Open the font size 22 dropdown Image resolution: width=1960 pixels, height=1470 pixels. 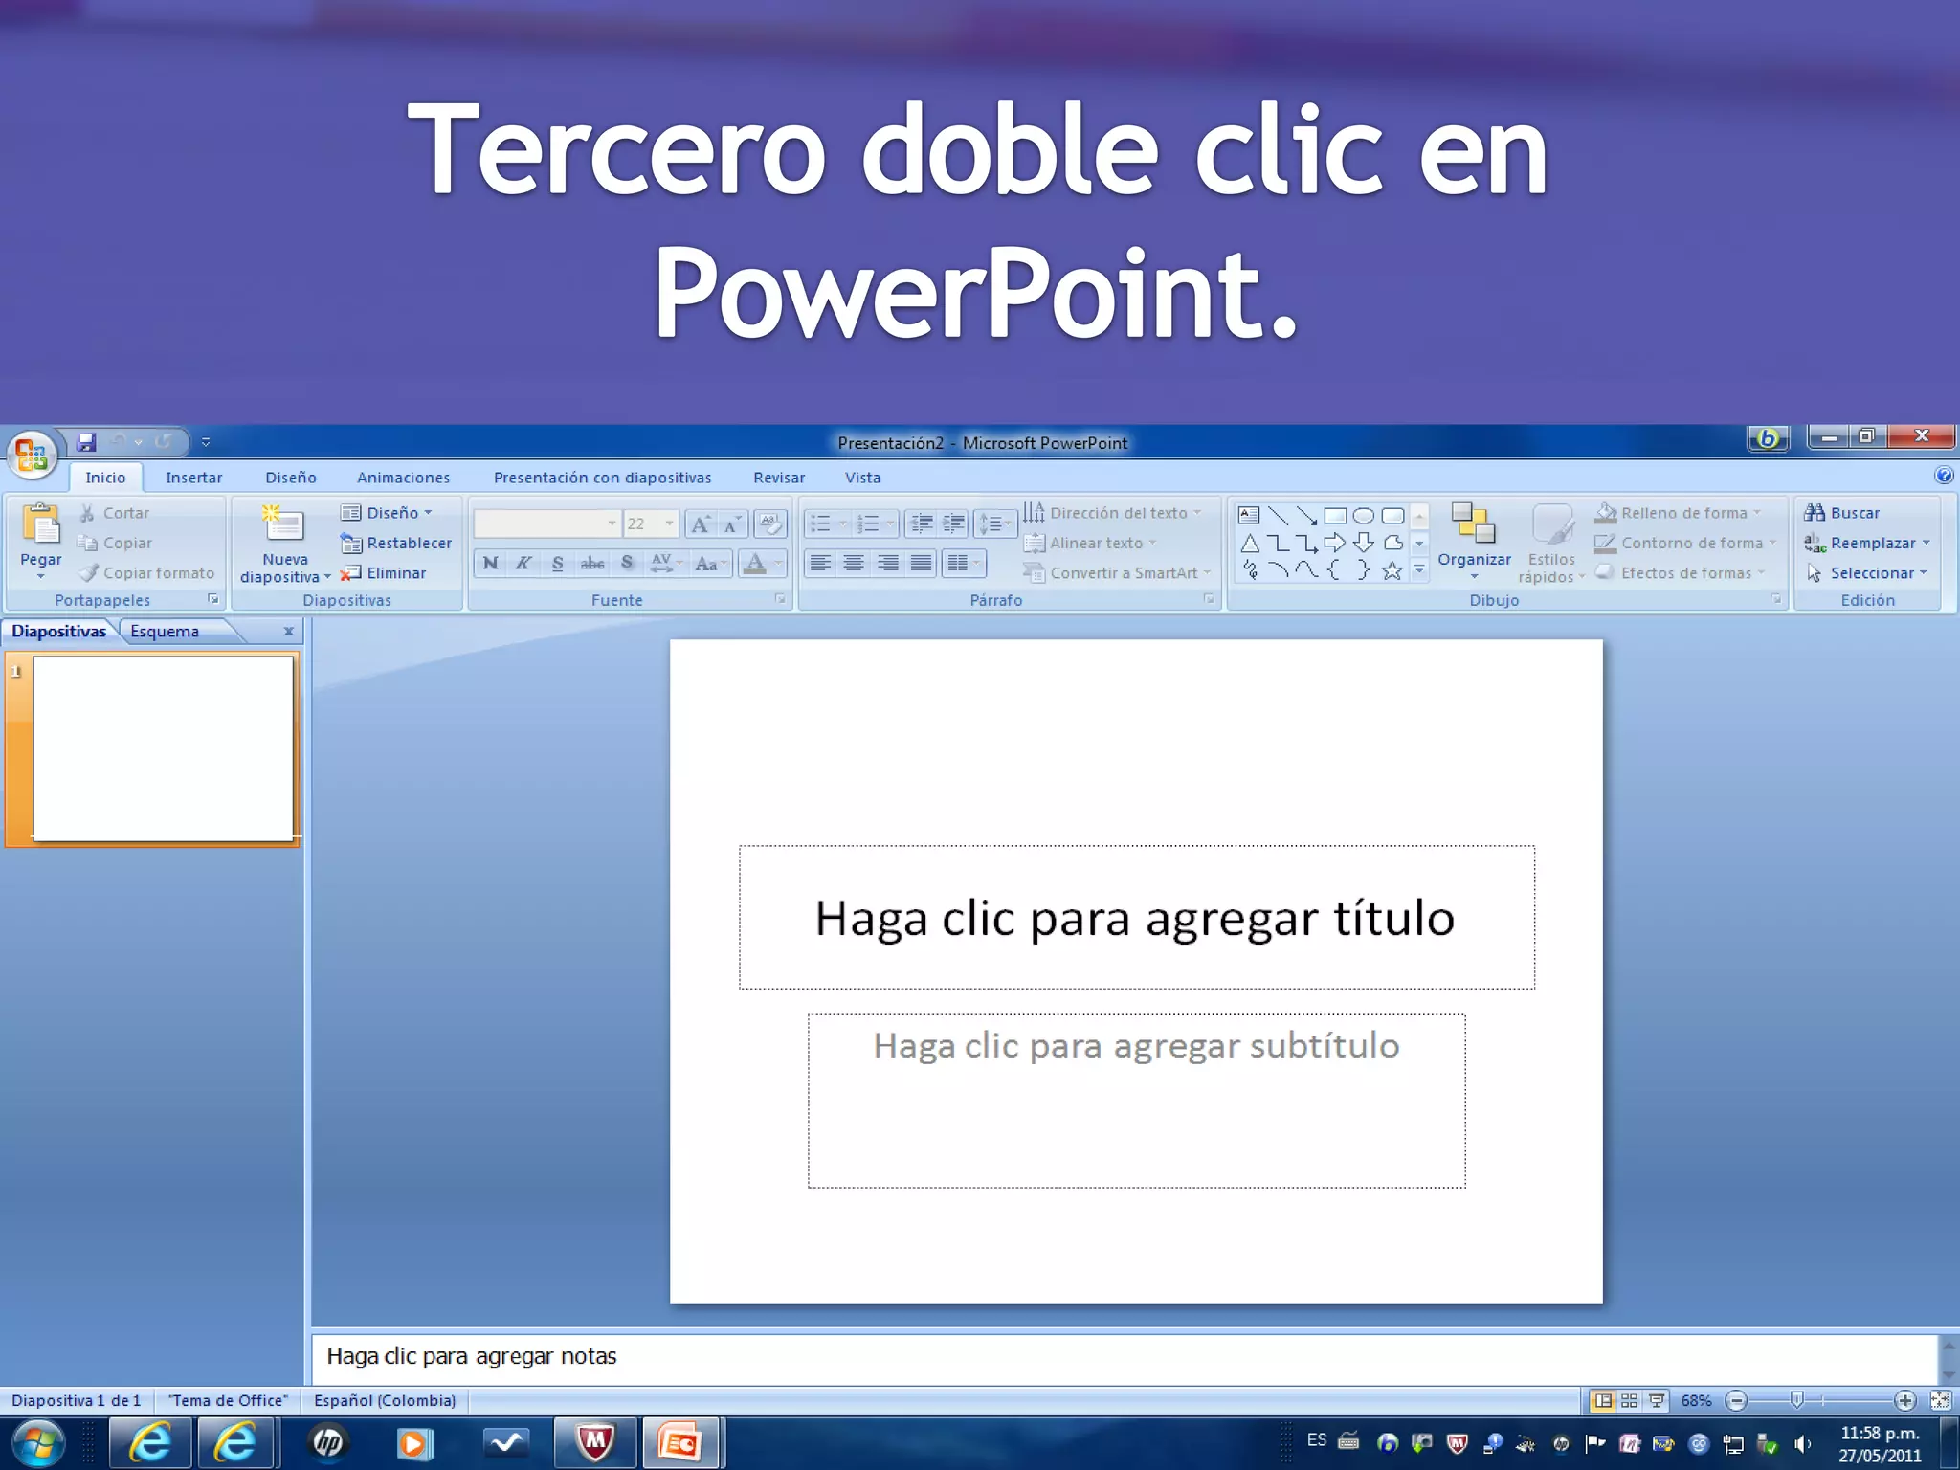tap(669, 523)
